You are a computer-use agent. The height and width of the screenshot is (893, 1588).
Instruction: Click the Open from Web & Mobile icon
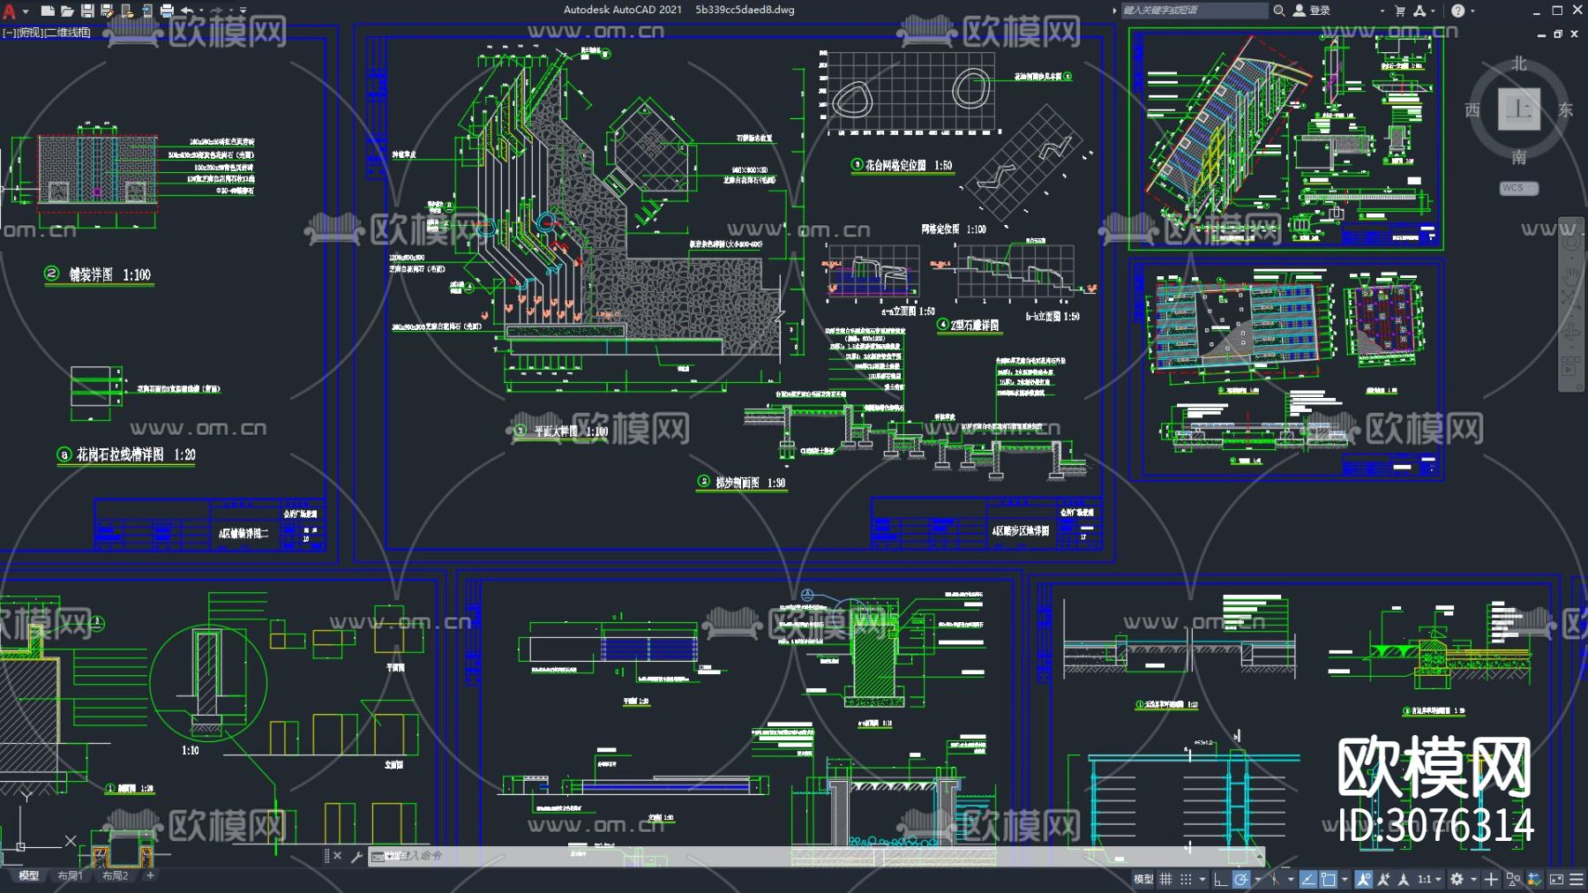click(127, 11)
